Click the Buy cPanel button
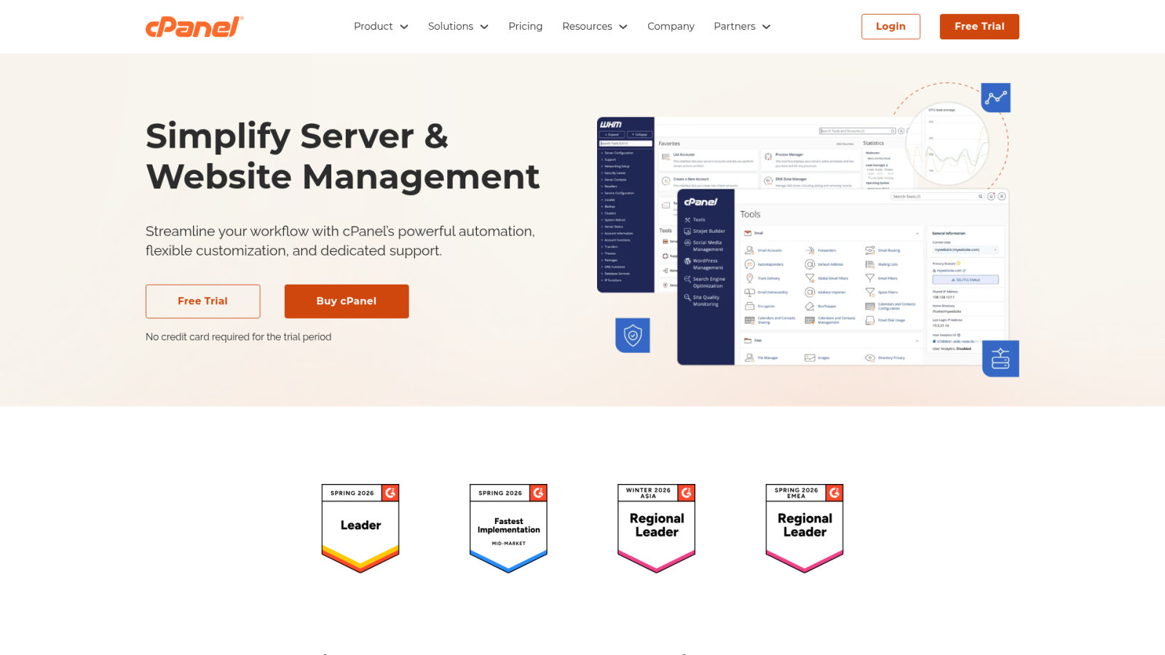The image size is (1165, 655). point(347,301)
